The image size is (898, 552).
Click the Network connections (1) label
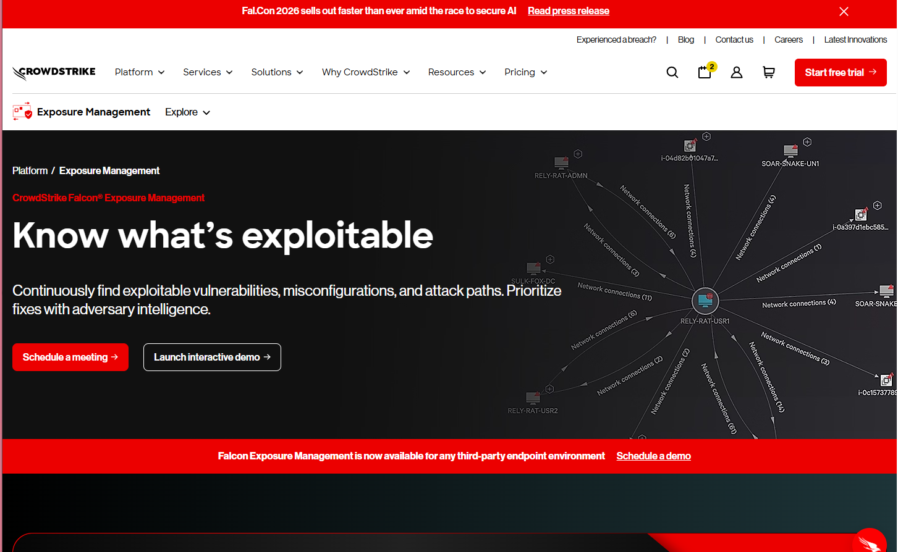tap(789, 263)
